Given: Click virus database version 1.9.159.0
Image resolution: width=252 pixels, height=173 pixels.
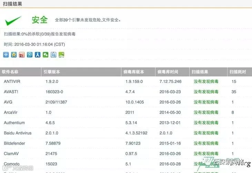Looking at the screenshot, I should coord(134,82).
